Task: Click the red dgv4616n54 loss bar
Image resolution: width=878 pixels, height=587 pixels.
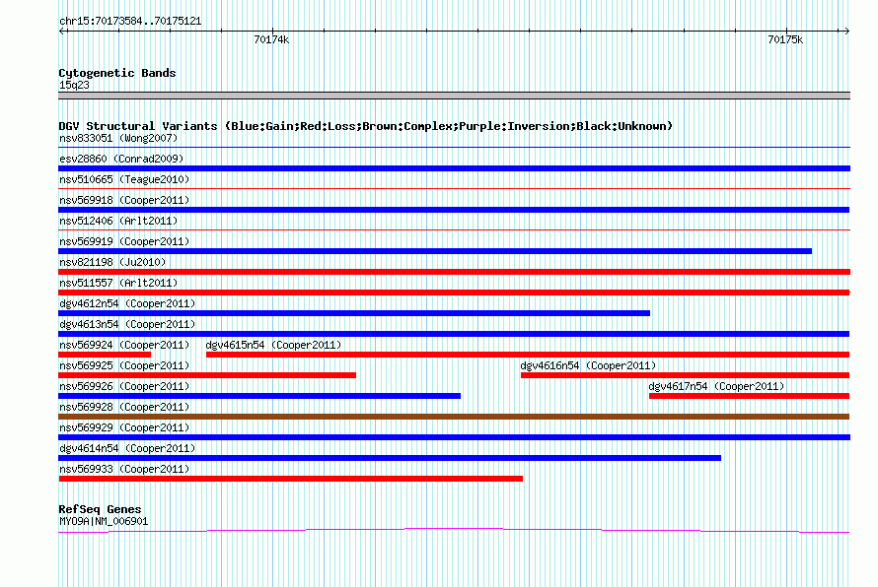Action: [x=685, y=375]
